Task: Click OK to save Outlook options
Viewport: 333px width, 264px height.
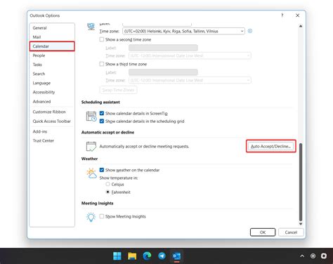Action: [263, 232]
